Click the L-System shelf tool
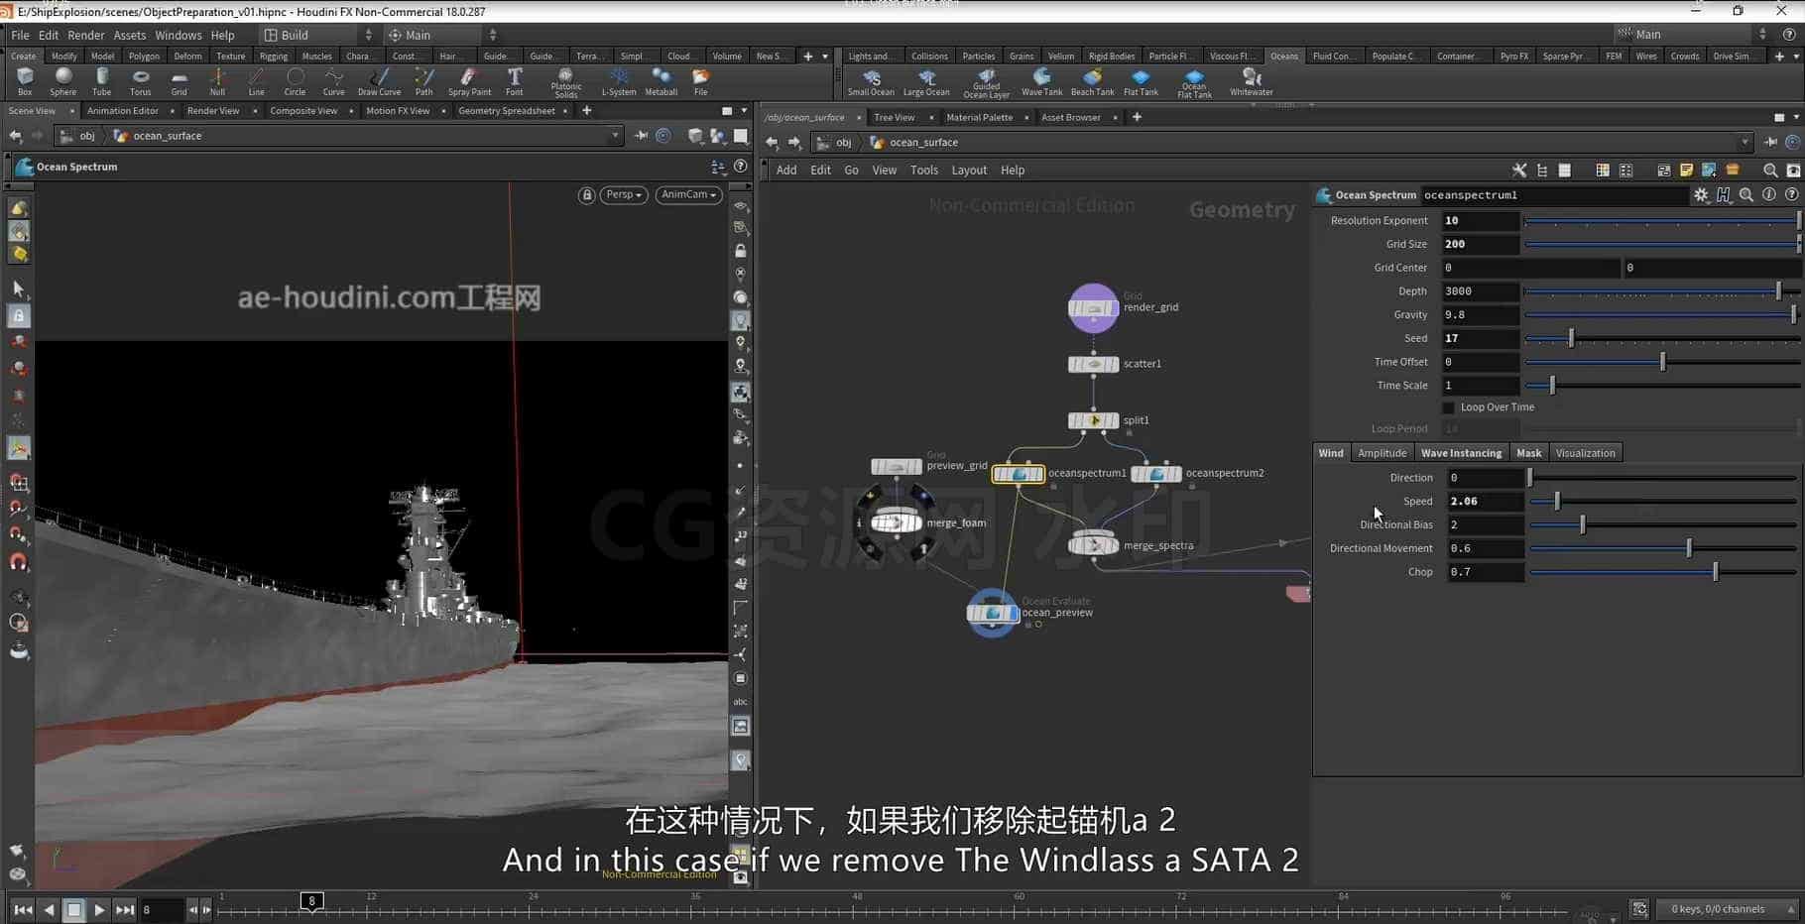 pyautogui.click(x=619, y=80)
